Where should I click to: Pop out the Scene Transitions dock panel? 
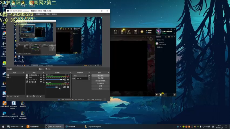click(x=89, y=73)
